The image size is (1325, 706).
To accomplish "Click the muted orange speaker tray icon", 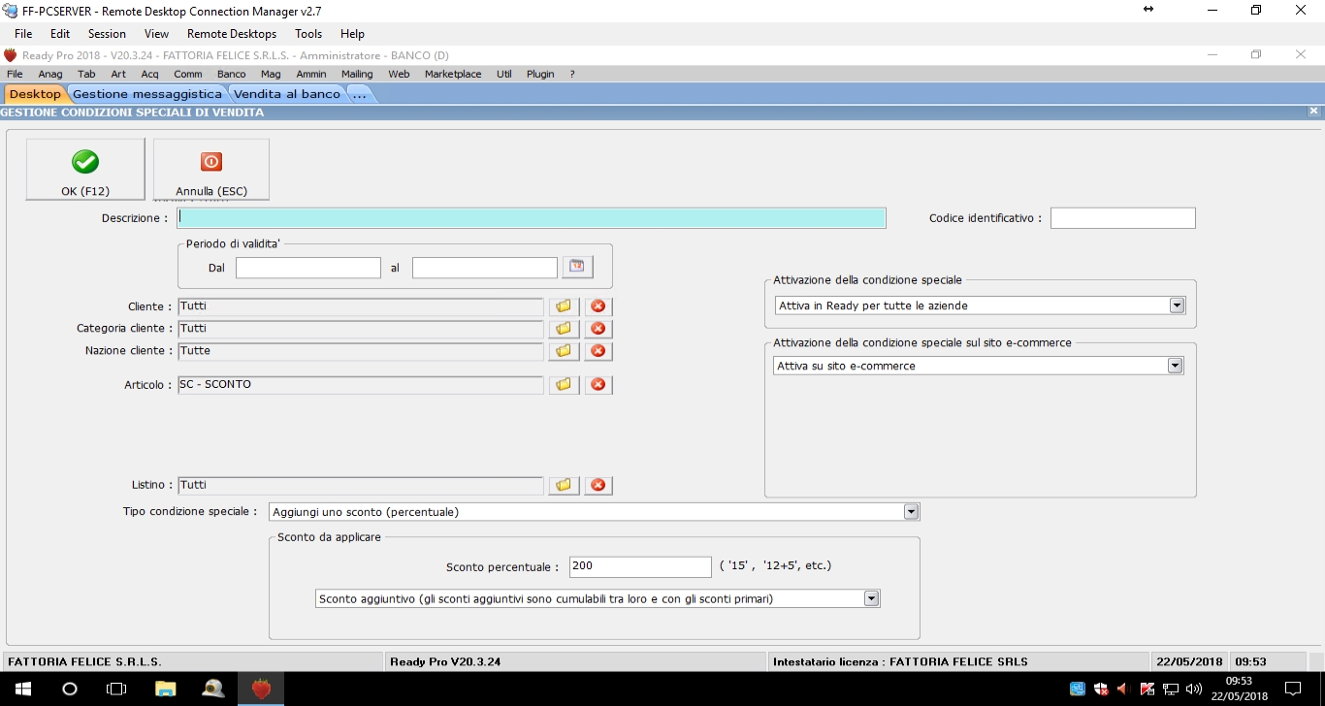I will pyautogui.click(x=1123, y=690).
